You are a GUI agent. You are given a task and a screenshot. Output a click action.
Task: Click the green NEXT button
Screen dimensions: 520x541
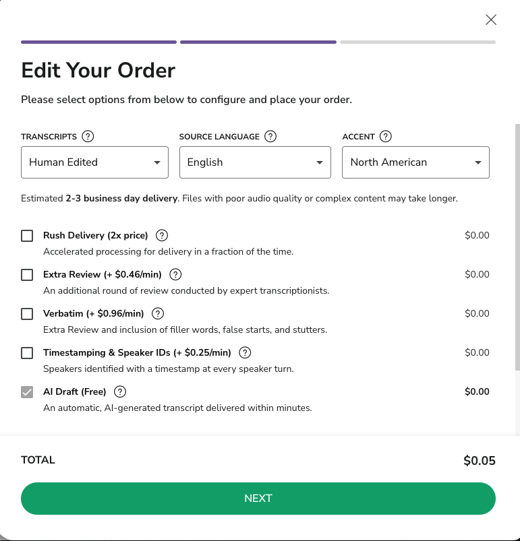258,499
